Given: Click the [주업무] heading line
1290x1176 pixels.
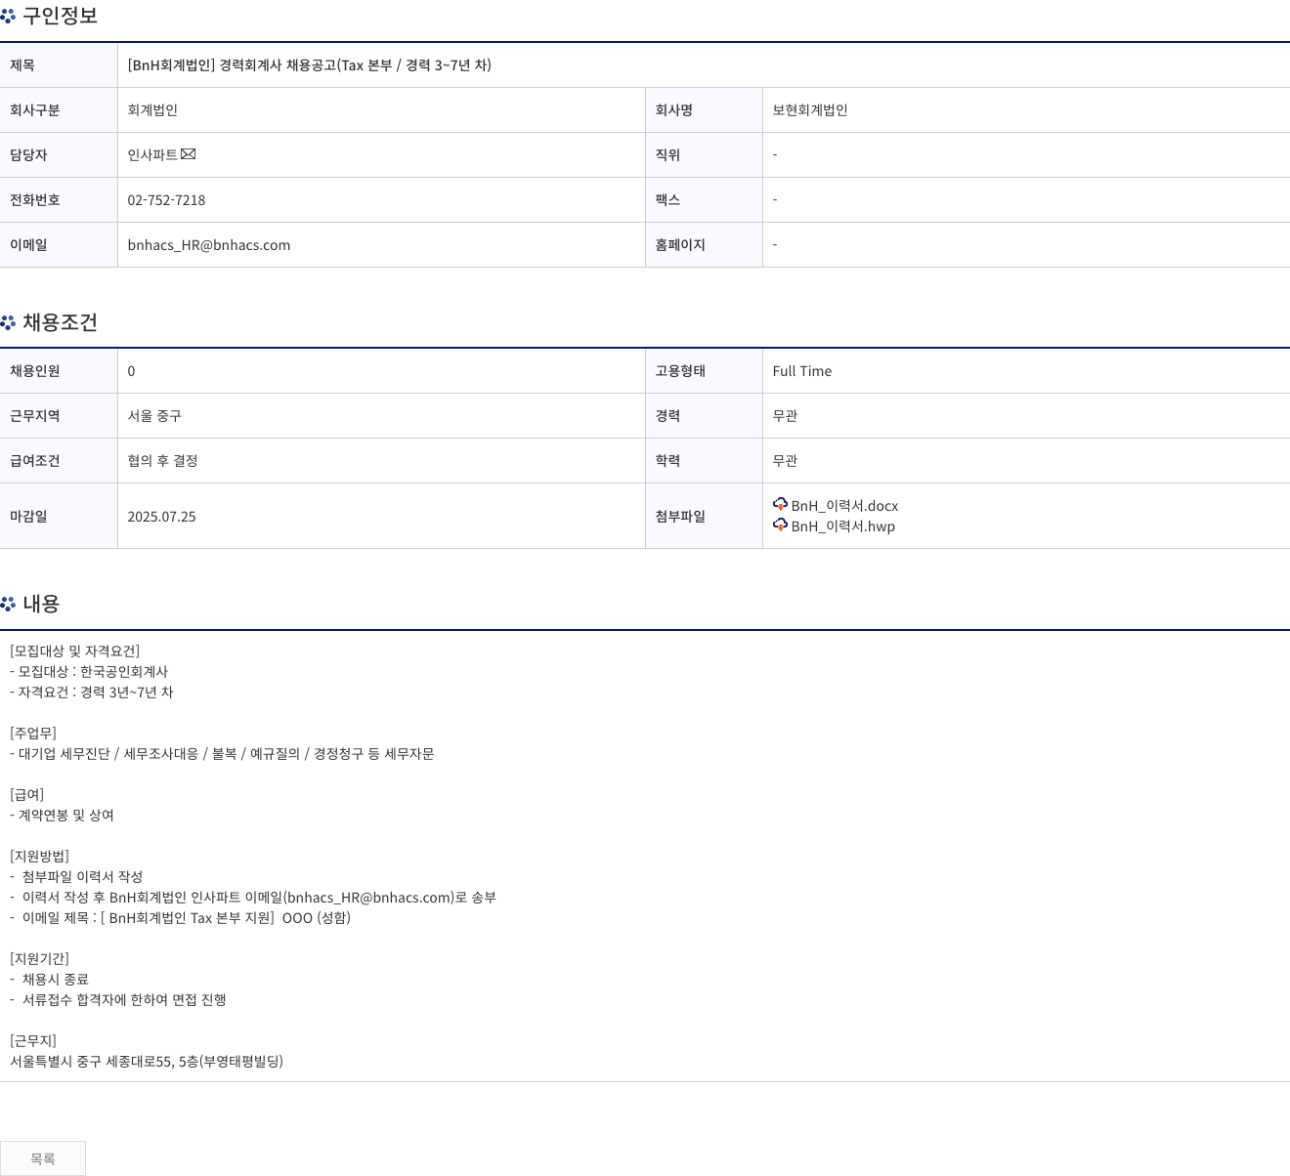Looking at the screenshot, I should (x=33, y=734).
